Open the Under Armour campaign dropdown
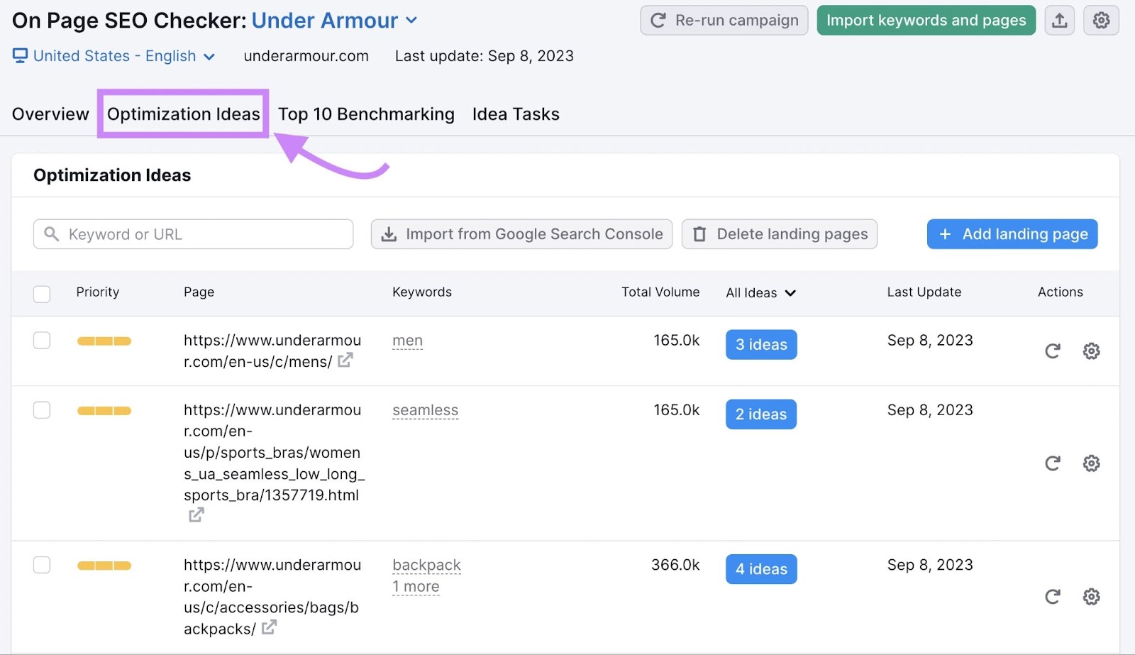Image resolution: width=1135 pixels, height=655 pixels. pos(335,21)
